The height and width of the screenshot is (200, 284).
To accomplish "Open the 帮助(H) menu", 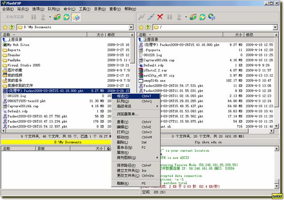I will click(130, 9).
